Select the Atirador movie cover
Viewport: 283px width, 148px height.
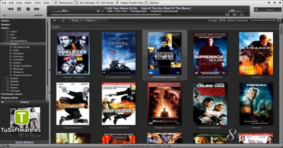[x=256, y=54]
